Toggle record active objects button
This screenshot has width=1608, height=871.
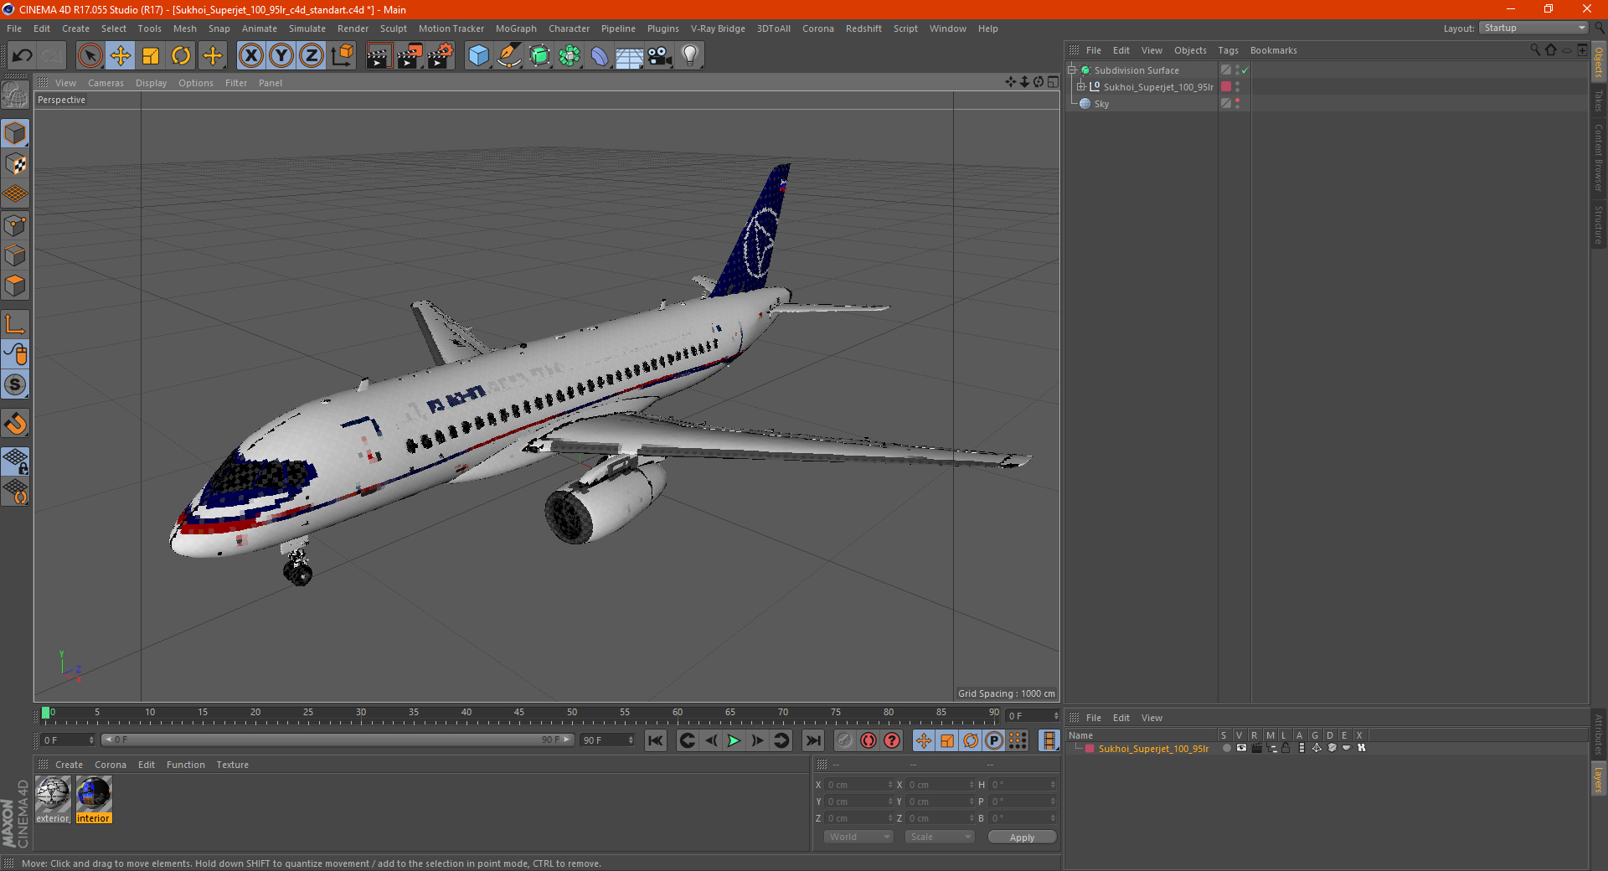[x=845, y=740]
